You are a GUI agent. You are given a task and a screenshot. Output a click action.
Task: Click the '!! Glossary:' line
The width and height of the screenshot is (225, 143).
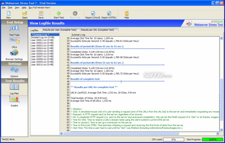[76, 109]
